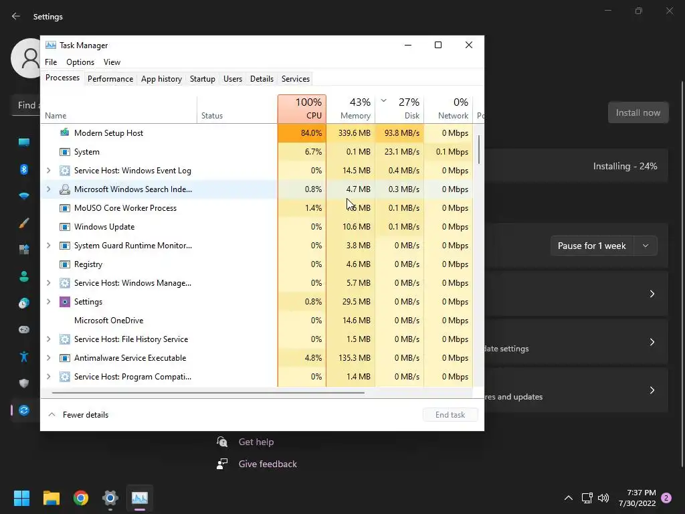Click the Service Host: Windows Event Log icon
685x514 pixels.
click(x=65, y=171)
